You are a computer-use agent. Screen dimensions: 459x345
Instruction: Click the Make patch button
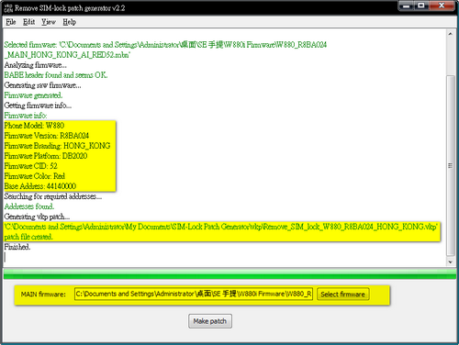point(210,321)
